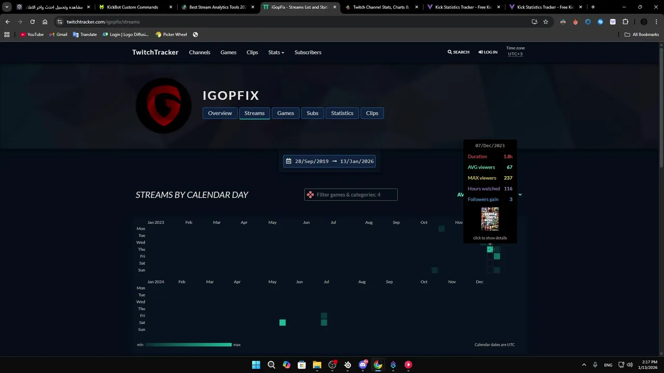The image size is (664, 373).
Task: Click the min-max color scale bar
Action: 189,345
